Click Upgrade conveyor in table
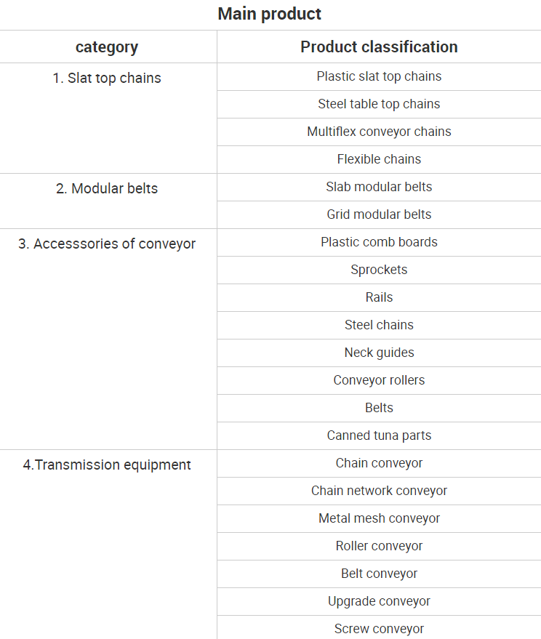The image size is (541, 639). pos(379,601)
